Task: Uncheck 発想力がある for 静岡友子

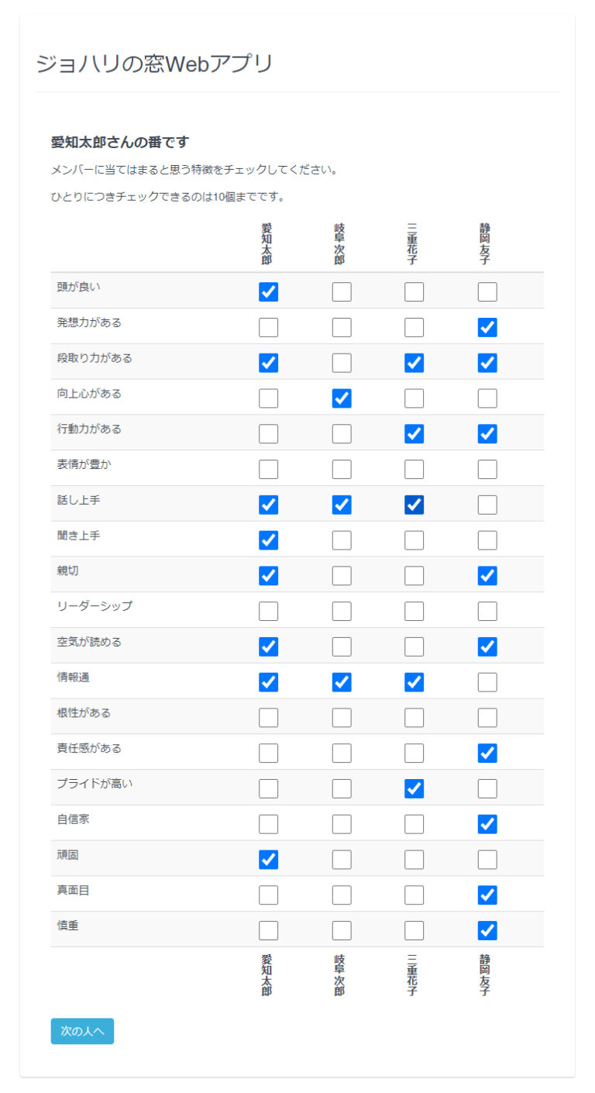Action: click(x=487, y=328)
